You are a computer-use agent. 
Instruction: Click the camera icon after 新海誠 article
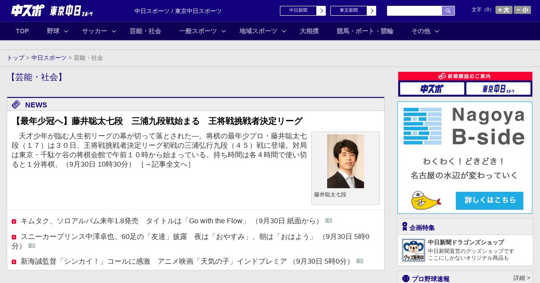(x=360, y=261)
